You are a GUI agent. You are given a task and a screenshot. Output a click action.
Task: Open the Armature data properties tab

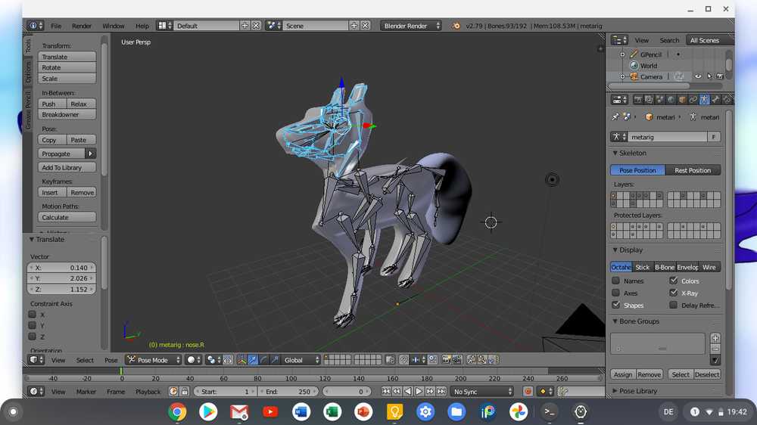coord(704,100)
